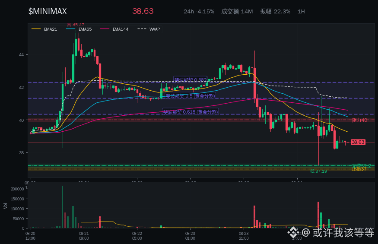Click the Vol axis title
Screen dimensions: 378x244
click(x=5, y=206)
